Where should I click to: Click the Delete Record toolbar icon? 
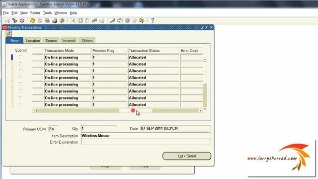click(102, 20)
